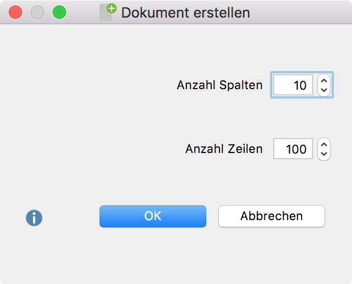Decrease Anzahl Spalten with down arrow
Screen dimensions: 352x284
324,90
